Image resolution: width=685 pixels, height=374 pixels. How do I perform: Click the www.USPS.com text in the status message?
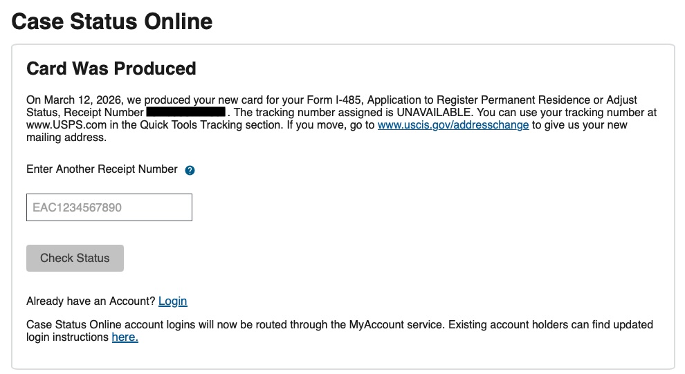tap(56, 125)
